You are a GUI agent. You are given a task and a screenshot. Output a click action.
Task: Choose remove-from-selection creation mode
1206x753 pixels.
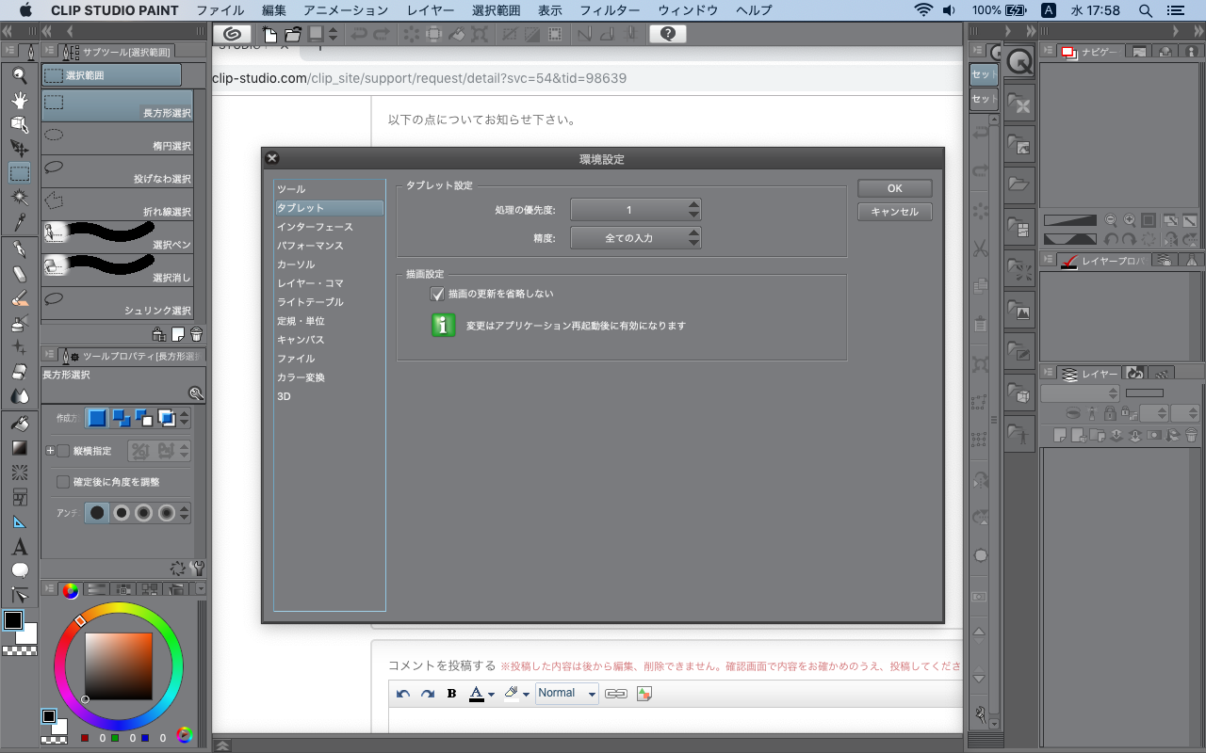pyautogui.click(x=143, y=418)
